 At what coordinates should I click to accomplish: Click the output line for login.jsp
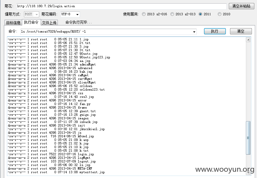click(51, 155)
